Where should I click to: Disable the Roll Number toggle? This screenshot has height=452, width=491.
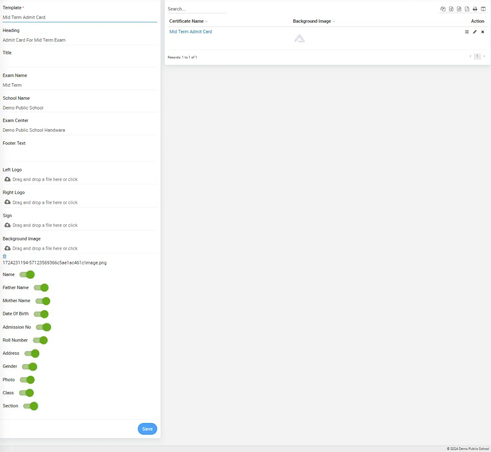click(40, 340)
